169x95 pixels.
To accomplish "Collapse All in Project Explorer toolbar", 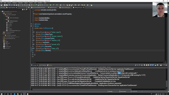I will coord(23,9).
